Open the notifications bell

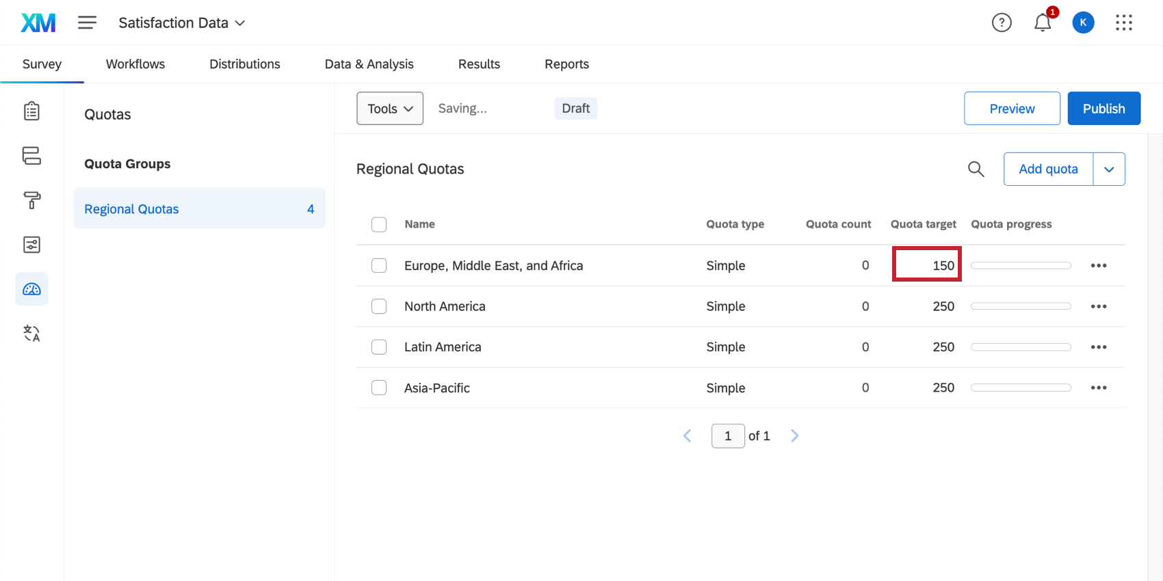(1042, 23)
